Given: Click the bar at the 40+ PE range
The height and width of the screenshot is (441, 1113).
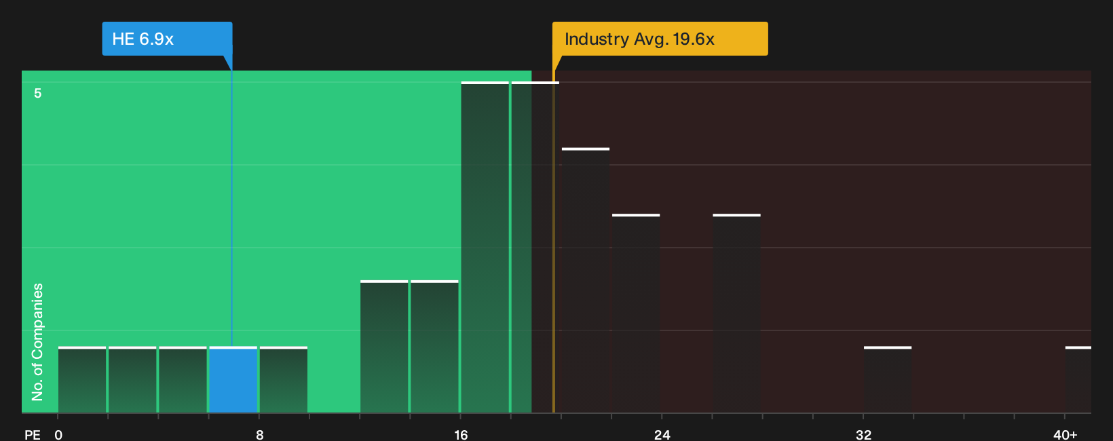Looking at the screenshot, I should (1078, 380).
